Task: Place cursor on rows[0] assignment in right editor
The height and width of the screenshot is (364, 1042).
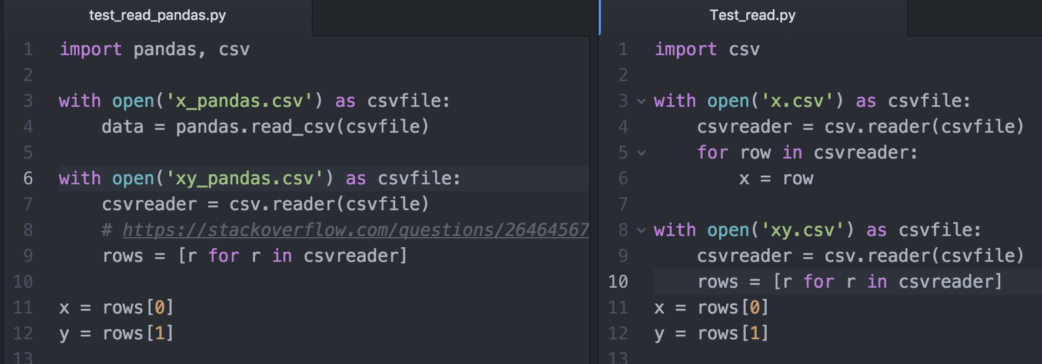Action: coord(712,307)
